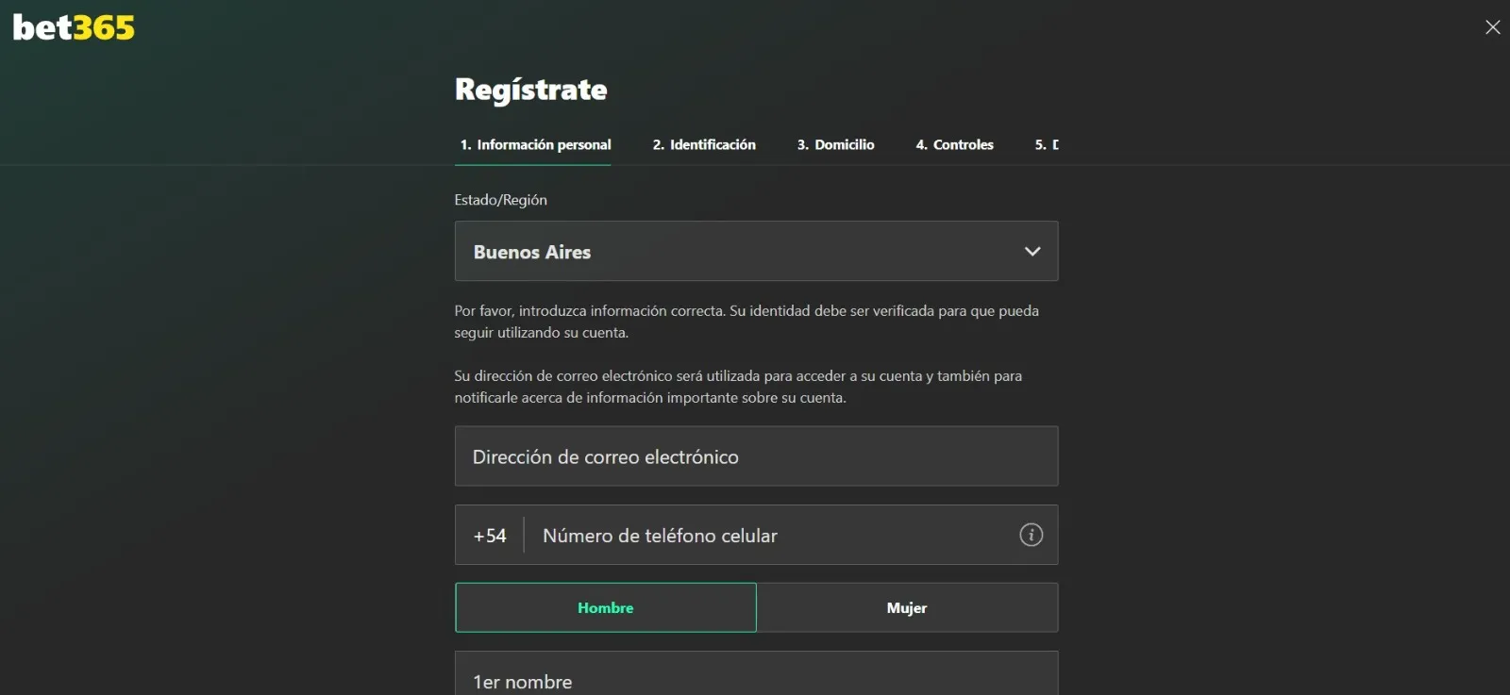
Task: Open the Controles registration step
Action: (954, 144)
